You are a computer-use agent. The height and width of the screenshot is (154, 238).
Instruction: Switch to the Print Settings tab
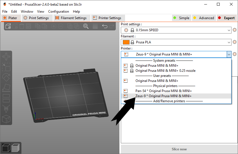pos(37,18)
